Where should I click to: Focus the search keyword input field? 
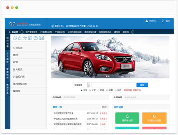[113, 85]
